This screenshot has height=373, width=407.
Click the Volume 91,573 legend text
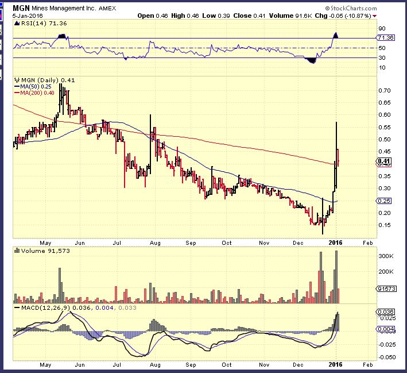(x=45, y=251)
